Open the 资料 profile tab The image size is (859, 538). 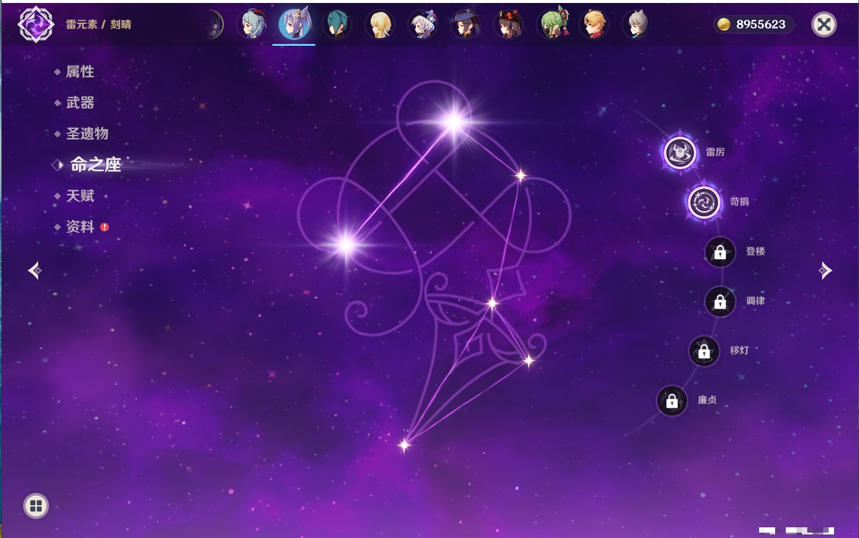click(x=80, y=227)
